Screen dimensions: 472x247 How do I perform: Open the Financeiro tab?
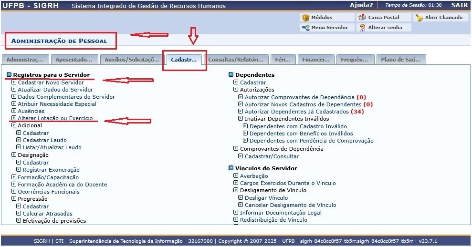[x=316, y=60]
